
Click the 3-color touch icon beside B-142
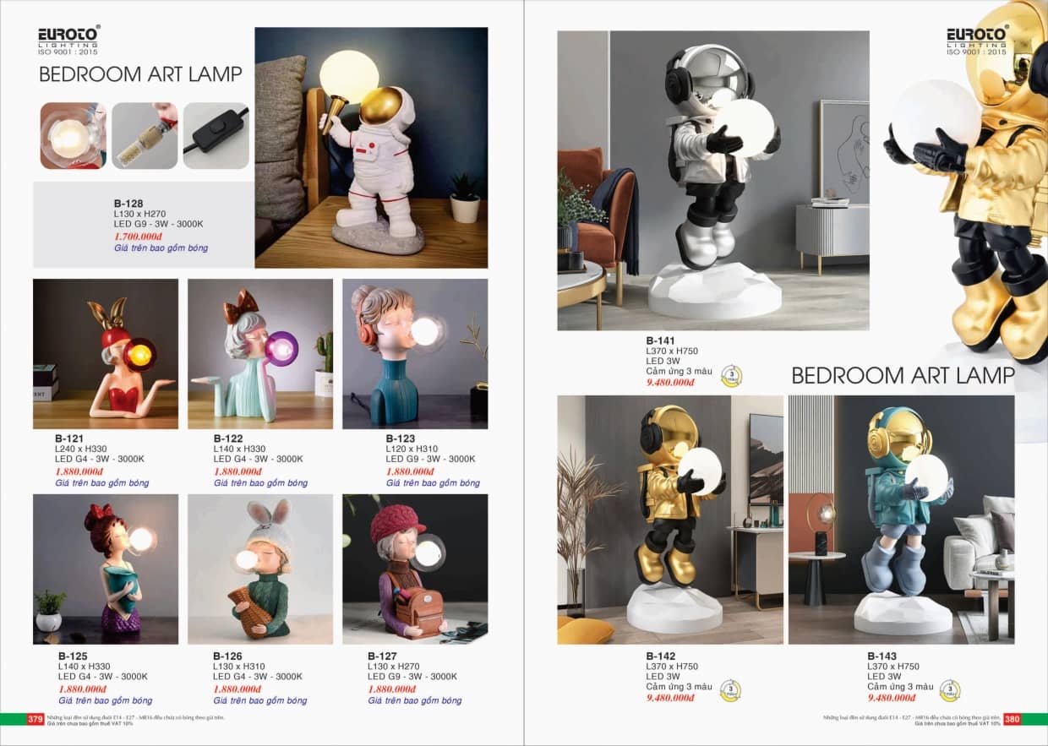point(729,691)
